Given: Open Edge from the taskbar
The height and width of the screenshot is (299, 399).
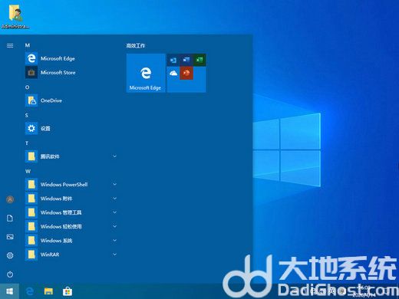Looking at the screenshot, I should 30,291.
